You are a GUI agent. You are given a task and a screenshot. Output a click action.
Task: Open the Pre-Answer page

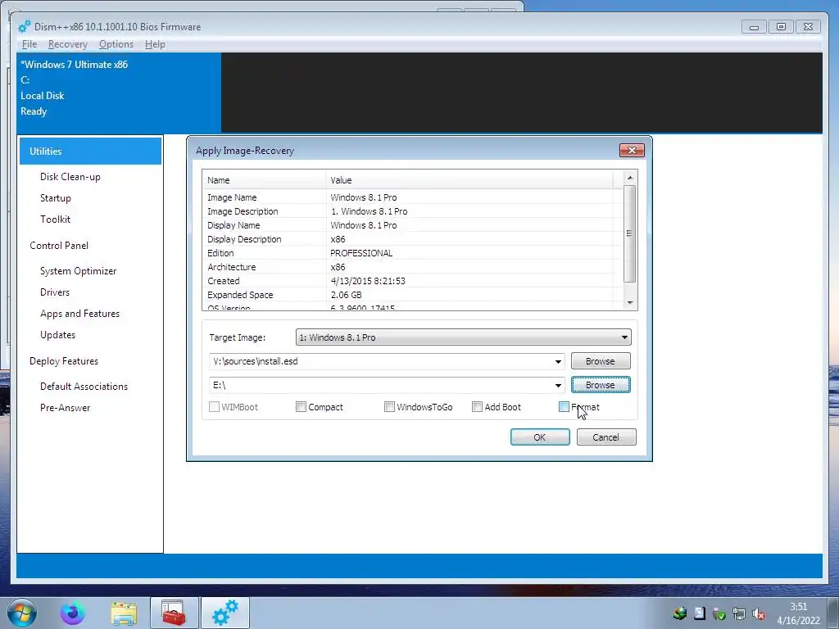(66, 408)
